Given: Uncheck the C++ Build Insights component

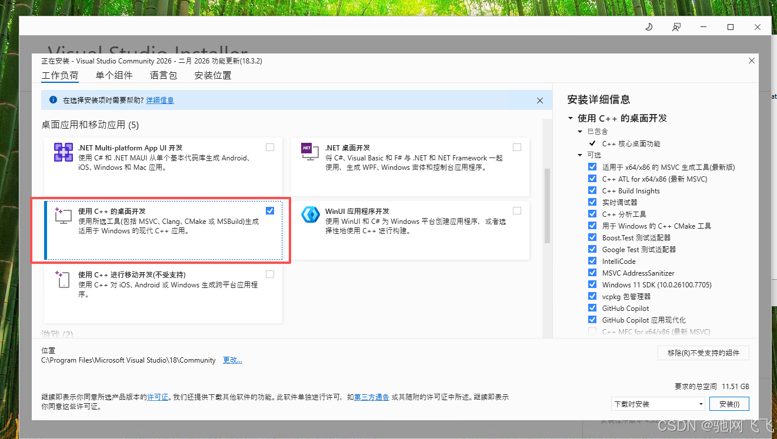Looking at the screenshot, I should (592, 190).
